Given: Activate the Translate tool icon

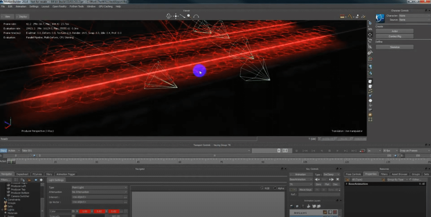Looking at the screenshot, I should pos(370,35).
